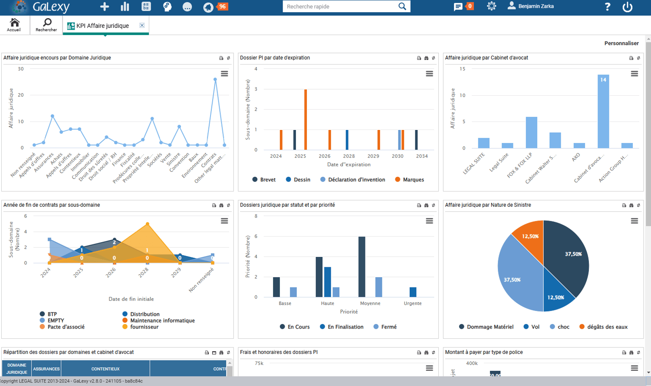Toggle the Brevet legend series
The width and height of the screenshot is (651, 386).
[264, 180]
